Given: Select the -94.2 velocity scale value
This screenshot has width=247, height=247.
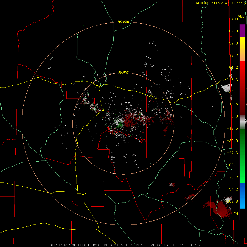Looking at the screenshot, I should 232,189.
